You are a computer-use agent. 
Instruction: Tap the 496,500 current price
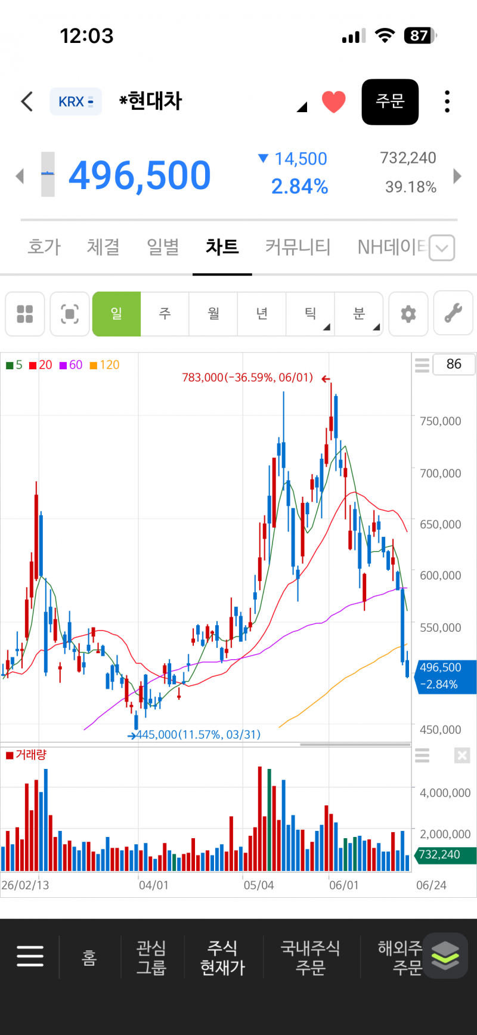click(x=140, y=175)
